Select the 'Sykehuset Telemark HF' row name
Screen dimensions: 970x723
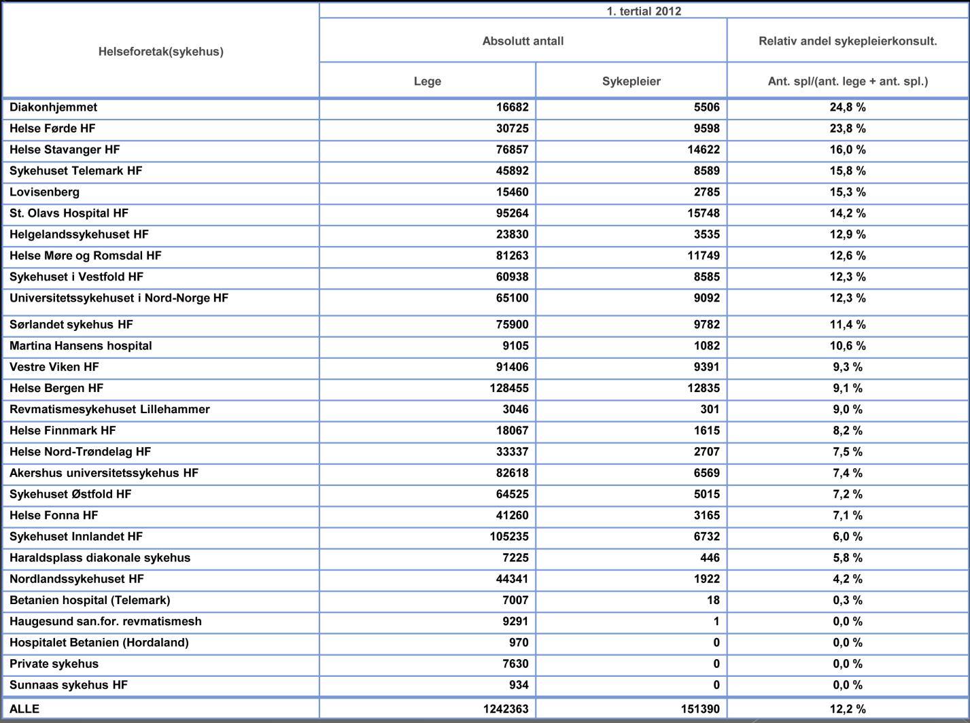(x=76, y=171)
